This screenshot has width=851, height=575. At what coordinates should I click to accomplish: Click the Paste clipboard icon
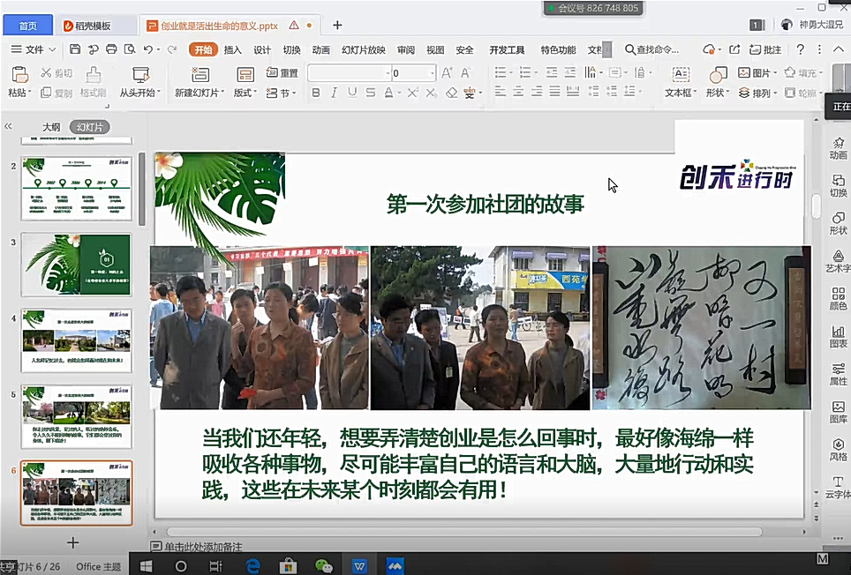[x=19, y=75]
